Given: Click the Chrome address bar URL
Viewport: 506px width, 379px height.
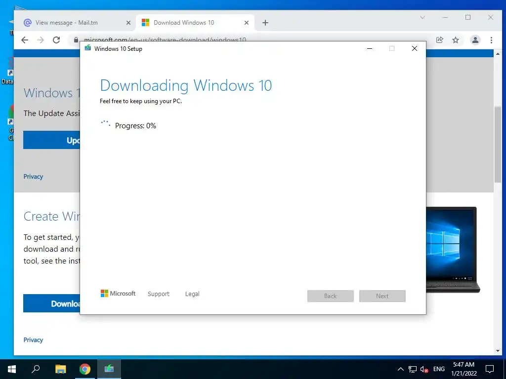Looking at the screenshot, I should click(165, 40).
